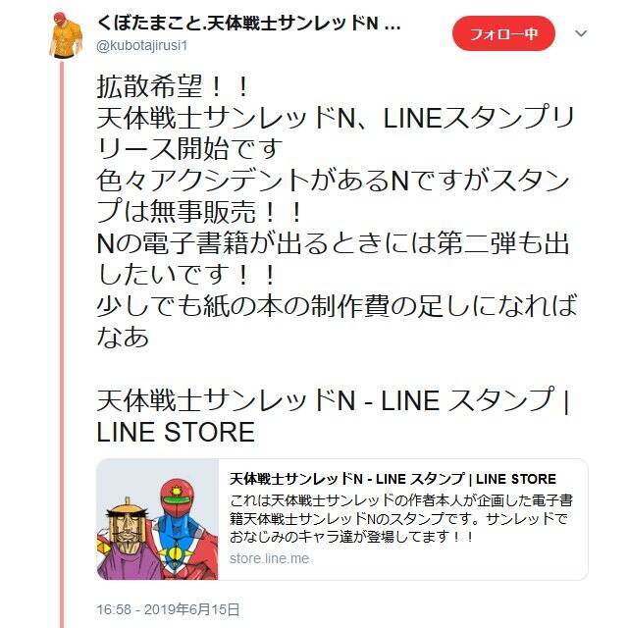
Task: Open the LINE STORE card thumbnail image
Action: point(158,519)
